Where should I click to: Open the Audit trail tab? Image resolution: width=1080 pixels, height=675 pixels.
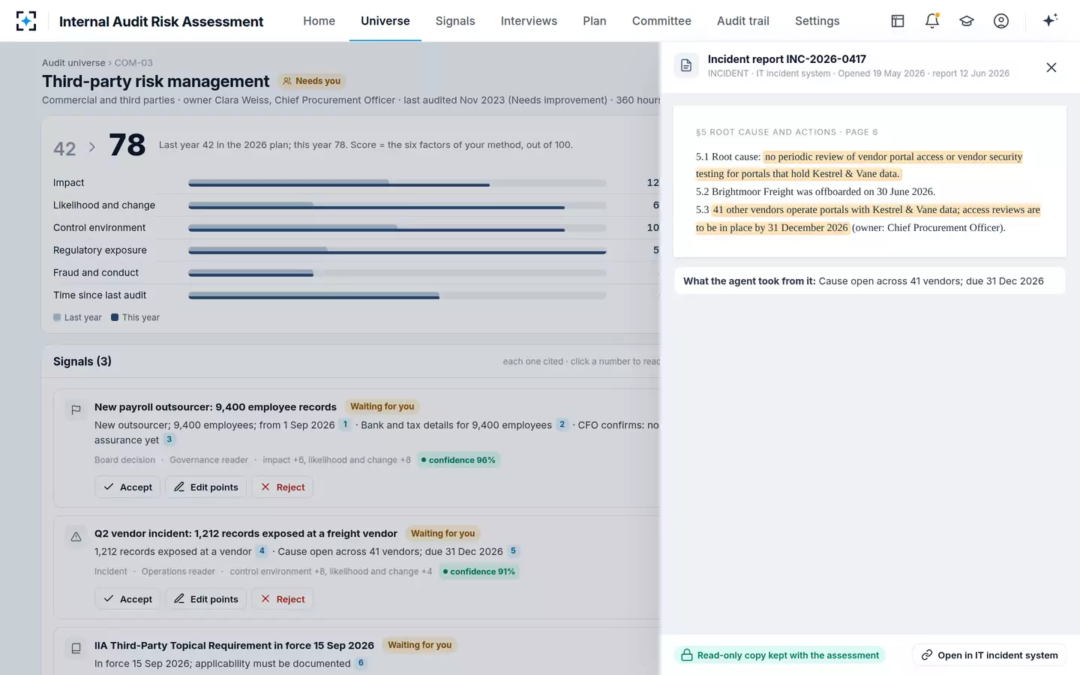coord(743,21)
